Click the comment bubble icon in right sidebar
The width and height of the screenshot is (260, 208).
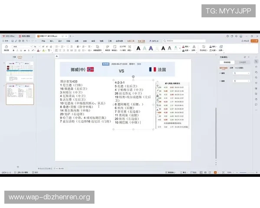(256, 104)
